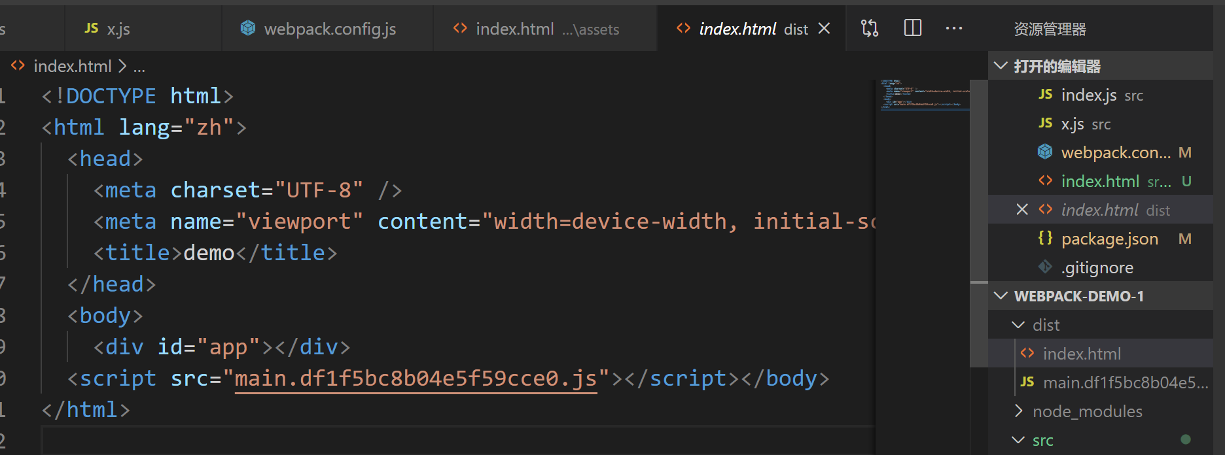Click the code minimap preview
The image size is (1225, 455).
924,95
